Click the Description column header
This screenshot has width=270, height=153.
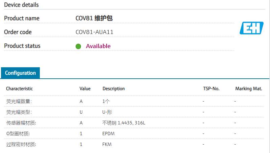point(114,89)
